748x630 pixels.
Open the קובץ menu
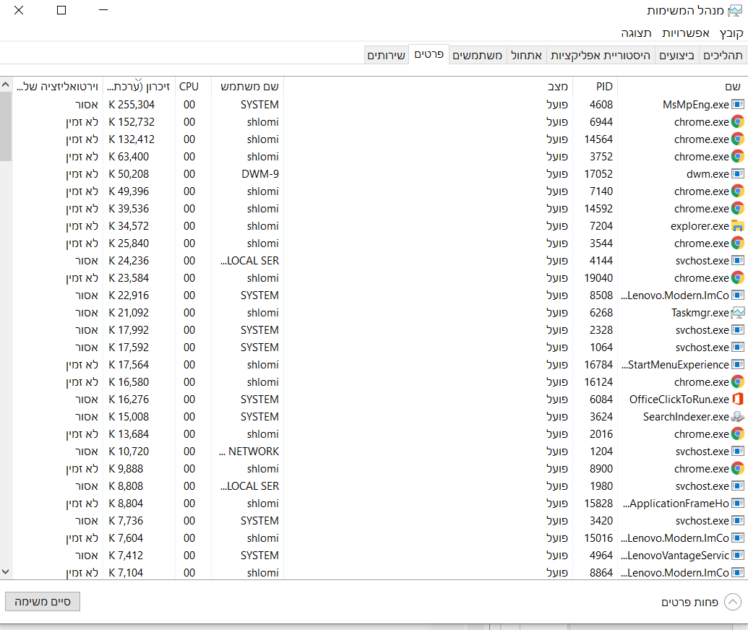(731, 33)
